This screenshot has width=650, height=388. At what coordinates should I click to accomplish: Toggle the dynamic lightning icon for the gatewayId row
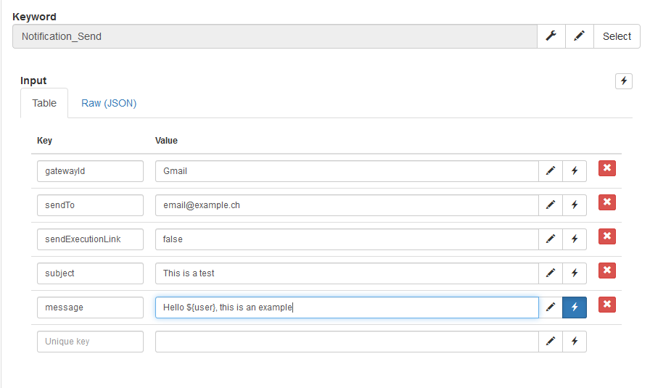574,170
